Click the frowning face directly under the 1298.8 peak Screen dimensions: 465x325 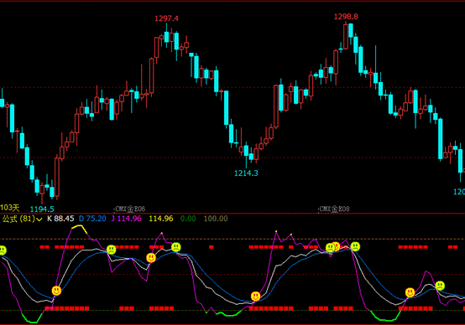tap(355, 246)
